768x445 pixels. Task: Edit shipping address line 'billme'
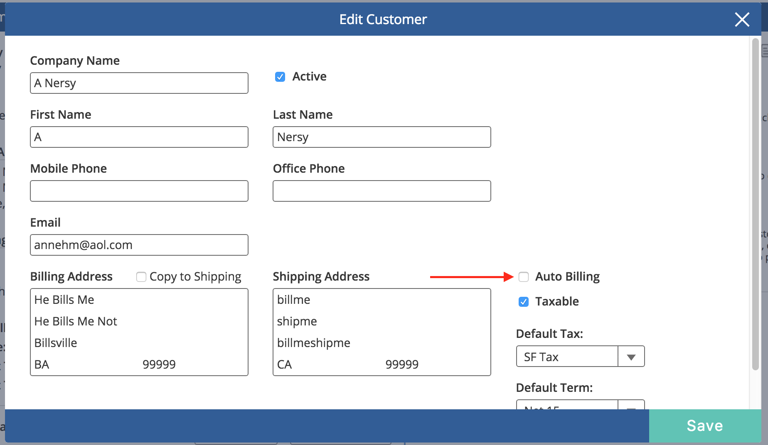coord(381,300)
